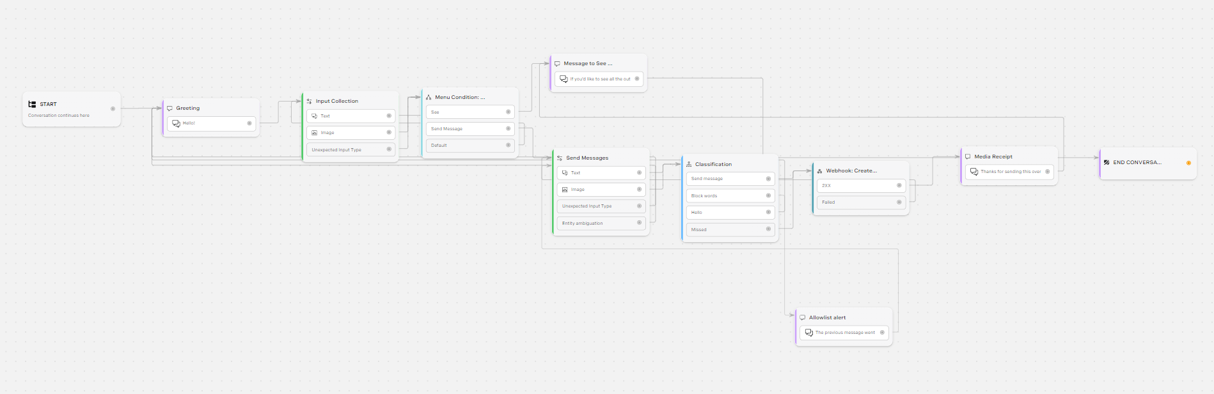Click the Send Messages node header icon
This screenshot has width=1214, height=394.
coord(560,158)
